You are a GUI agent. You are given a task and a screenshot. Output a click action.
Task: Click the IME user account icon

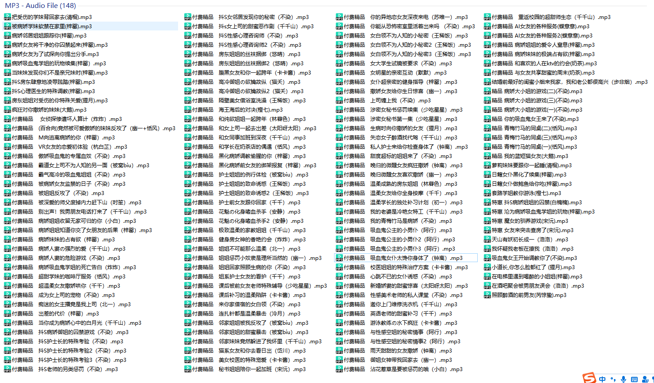pyautogui.click(x=645, y=379)
